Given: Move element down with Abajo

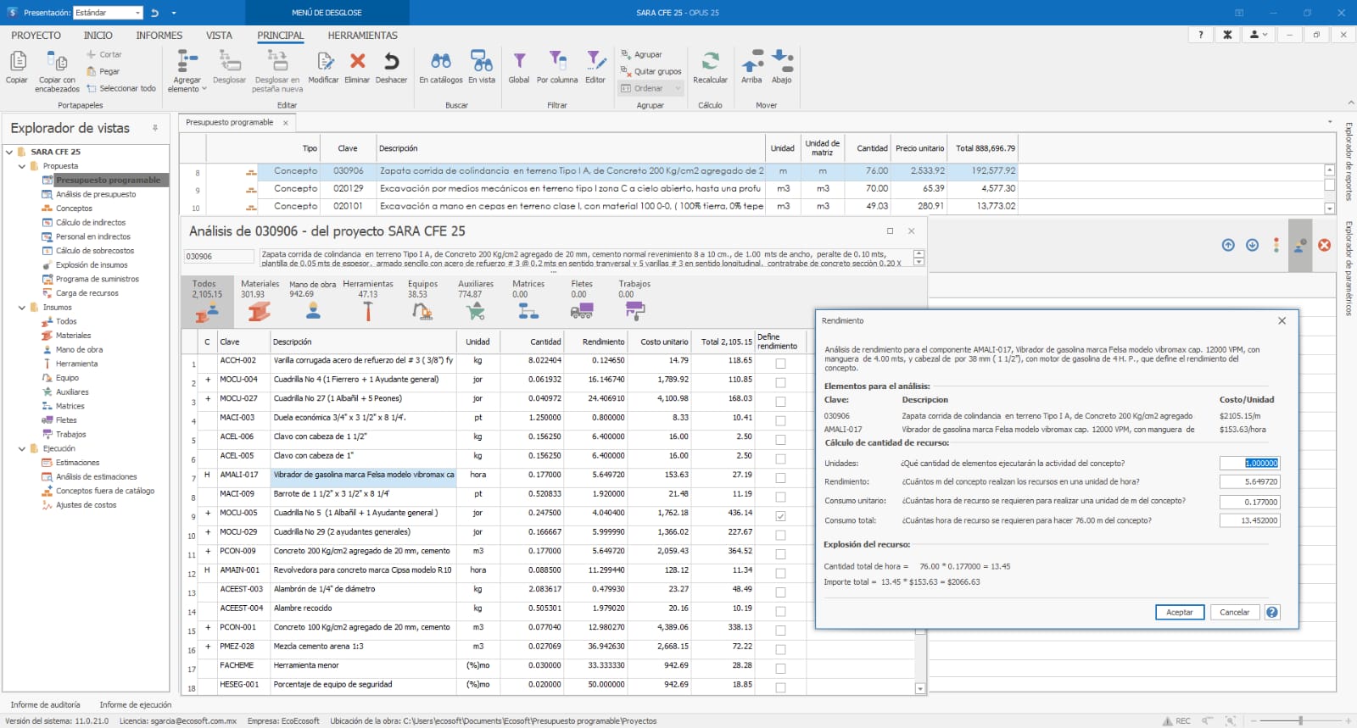Looking at the screenshot, I should point(782,61).
